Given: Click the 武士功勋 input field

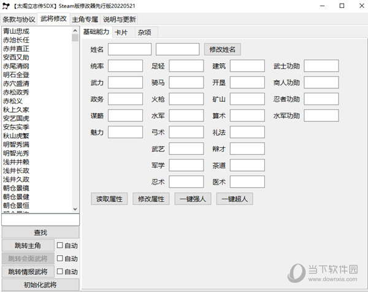Looking at the screenshot, I should 321,66.
